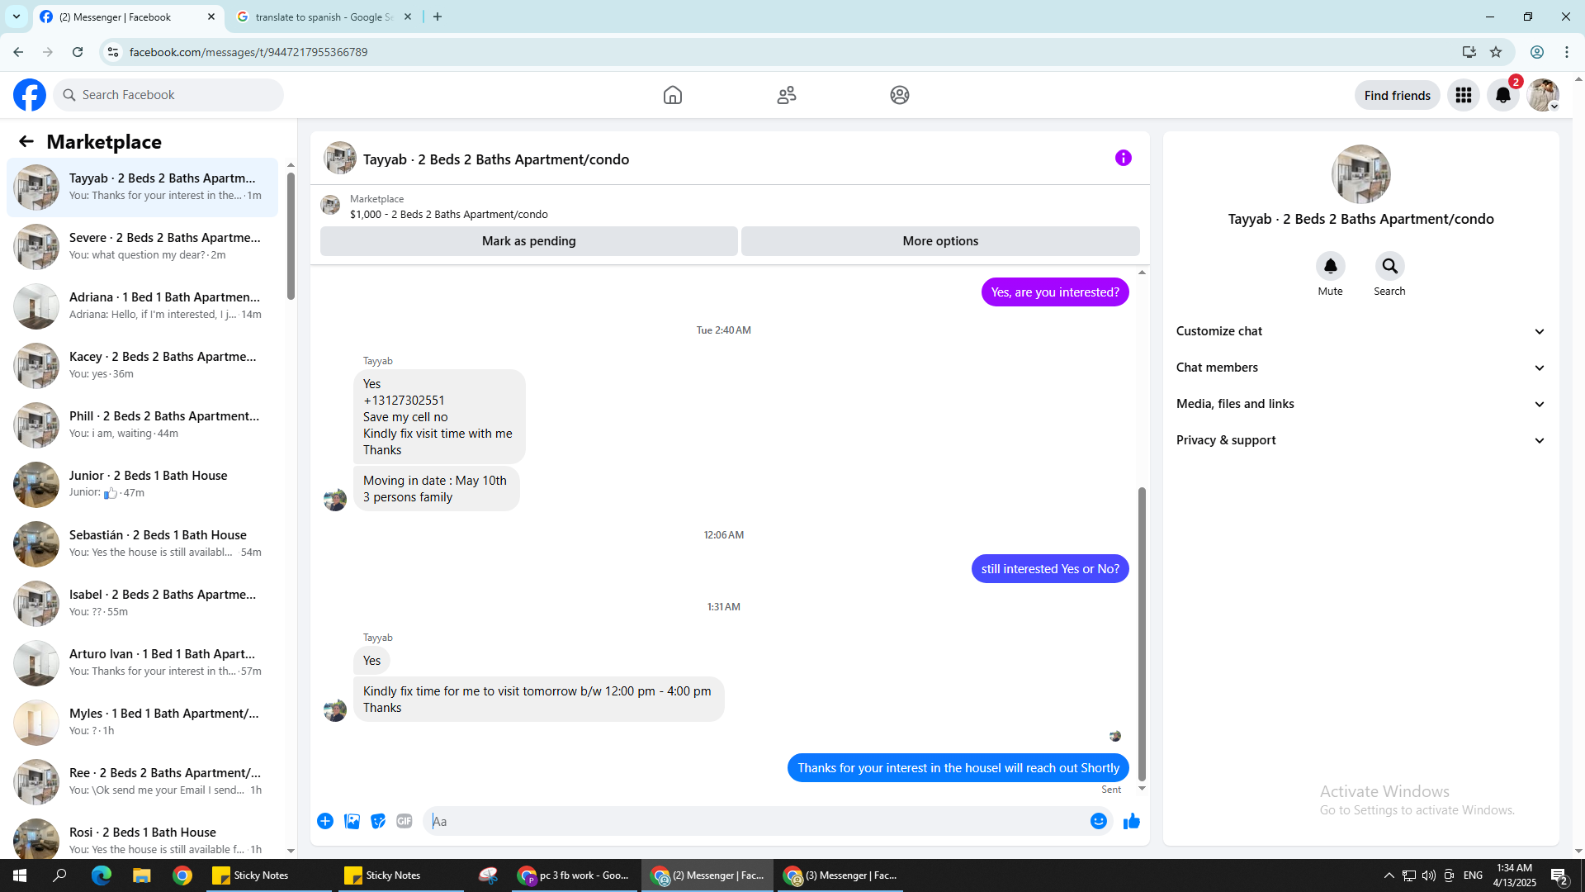Open Arturo Ivan 1 Bed 1 Bath conversation
The width and height of the screenshot is (1585, 892).
(x=142, y=663)
